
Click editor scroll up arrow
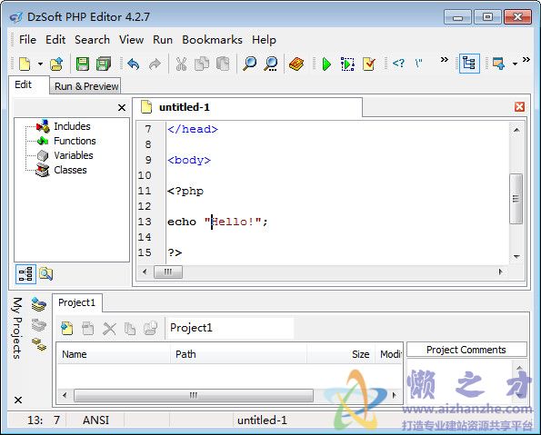516,130
